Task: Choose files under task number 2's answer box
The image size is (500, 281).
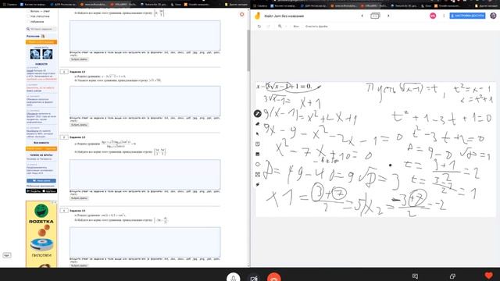Action: point(79,198)
